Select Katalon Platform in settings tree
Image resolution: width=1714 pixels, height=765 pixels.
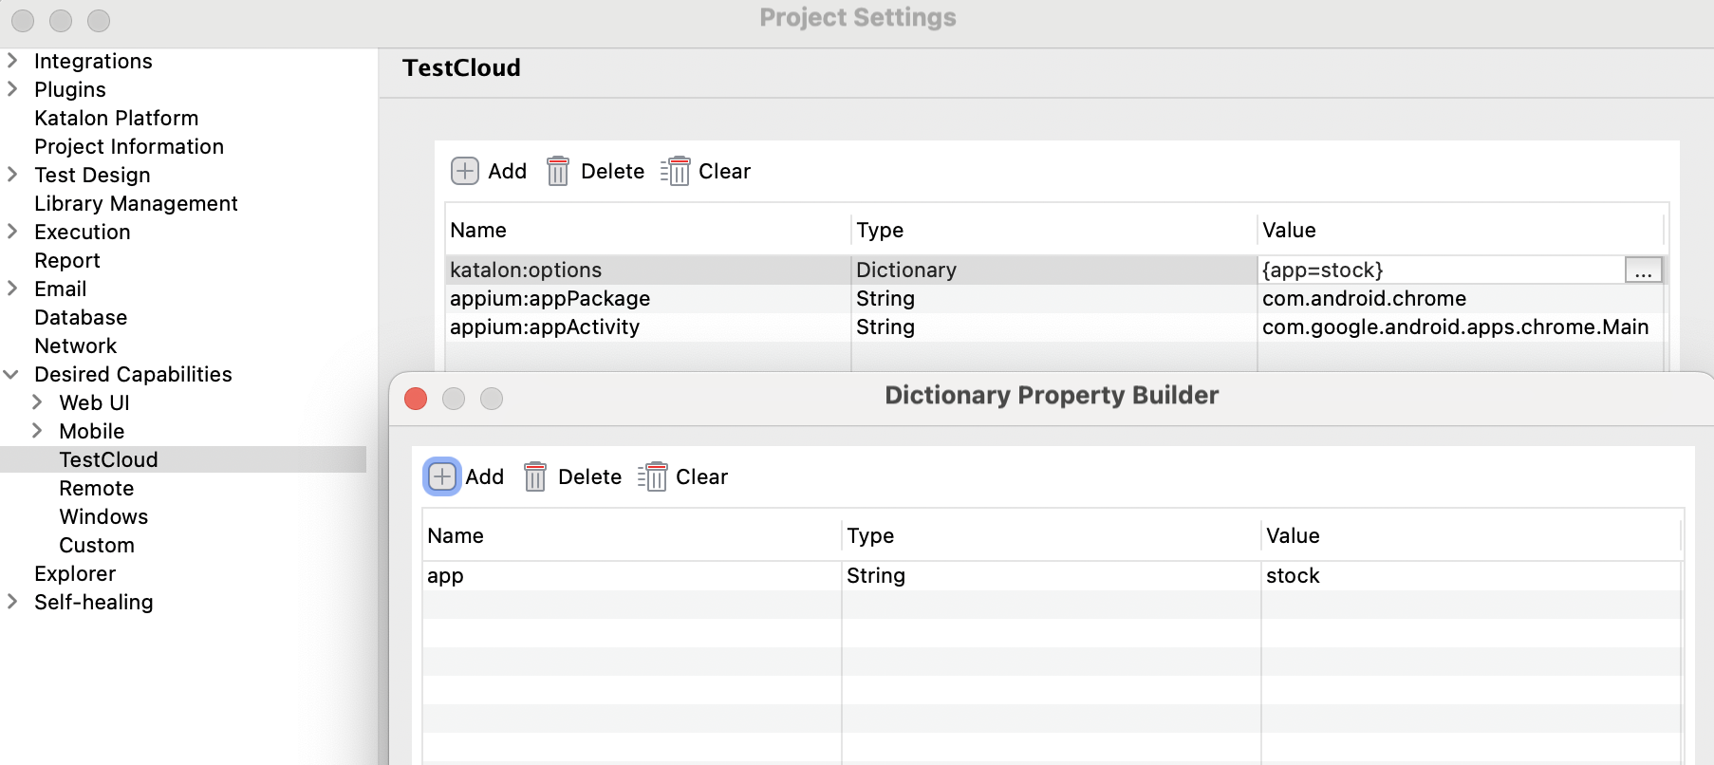117,118
